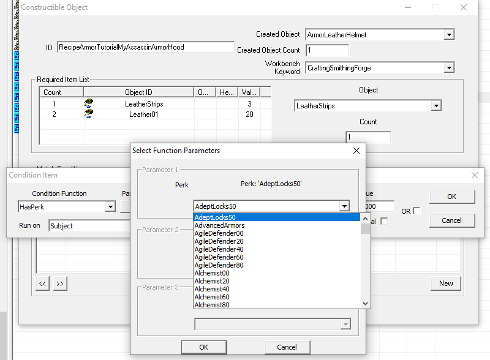Click the Leather01 item icon in list
This screenshot has height=360, width=490.
pyautogui.click(x=89, y=114)
